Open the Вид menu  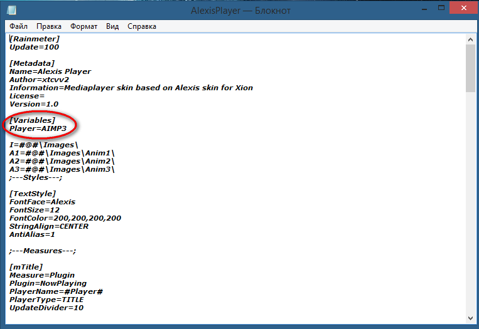tap(112, 26)
